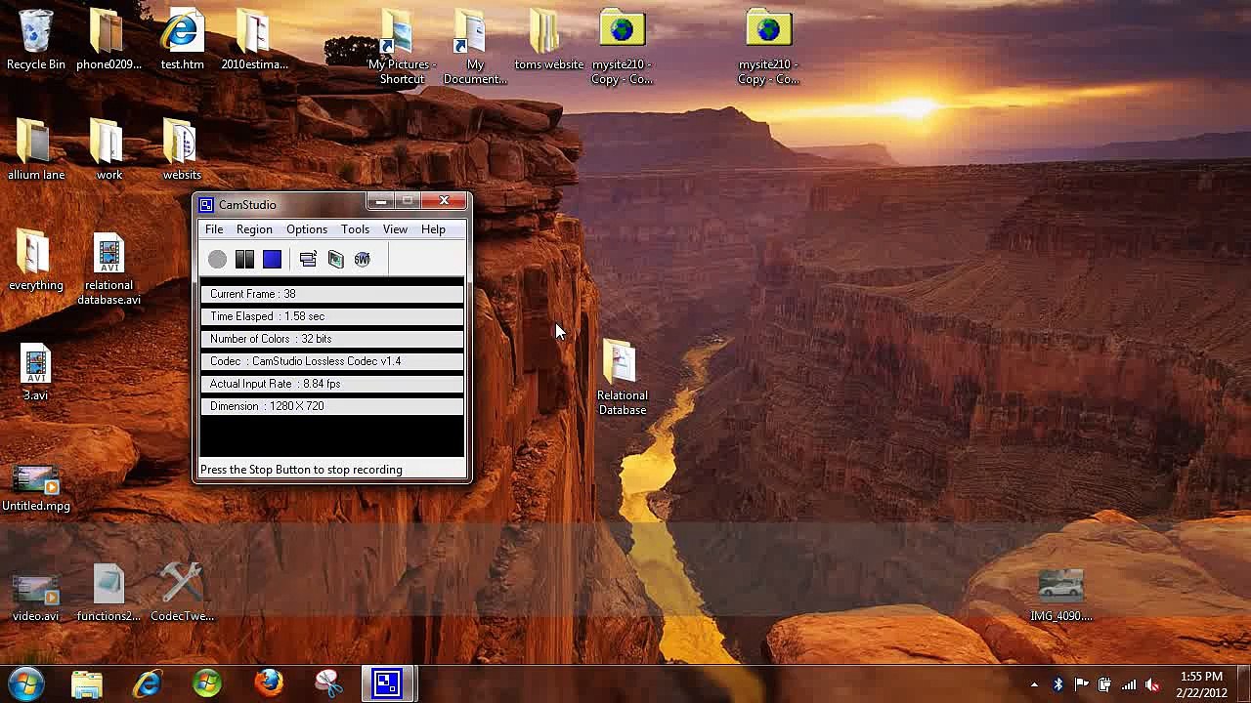This screenshot has width=1251, height=703.
Task: Click the Current Frame status row
Action: [332, 294]
